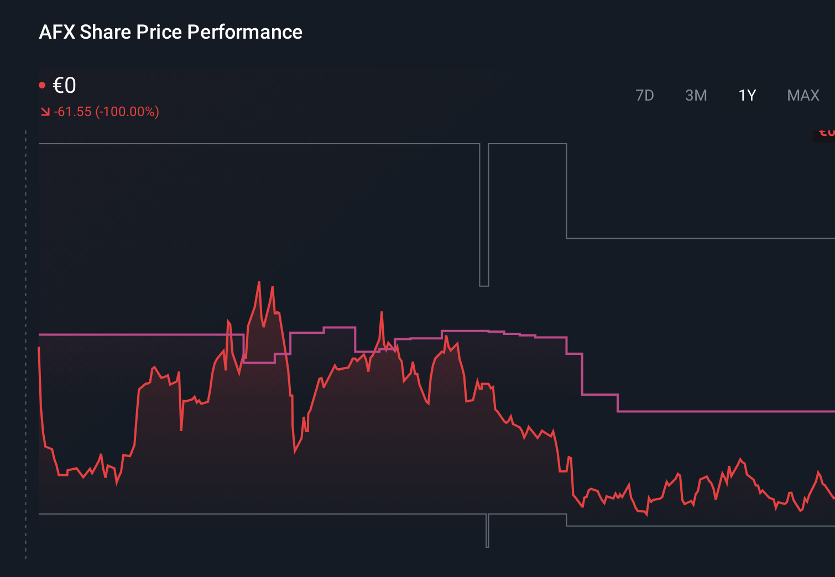Viewport: 835px width, 577px height.
Task: Expand the 7D range view
Action: tap(645, 95)
